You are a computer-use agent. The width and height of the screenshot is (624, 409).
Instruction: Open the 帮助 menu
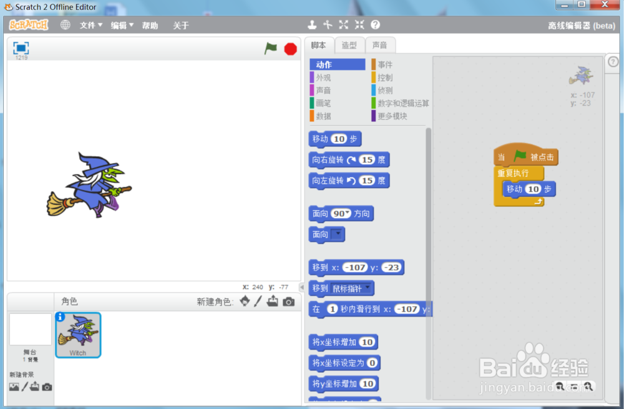pyautogui.click(x=150, y=26)
